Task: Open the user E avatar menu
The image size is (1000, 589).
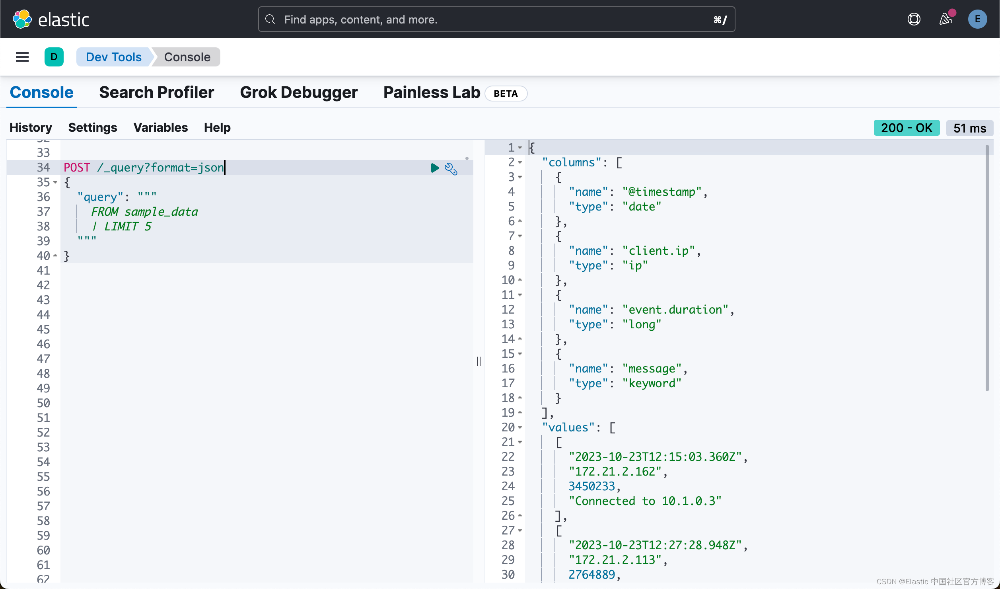Action: (977, 19)
